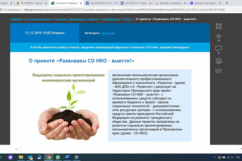Click the eye views counter icon
This screenshot has height=161, width=242.
[219, 36]
